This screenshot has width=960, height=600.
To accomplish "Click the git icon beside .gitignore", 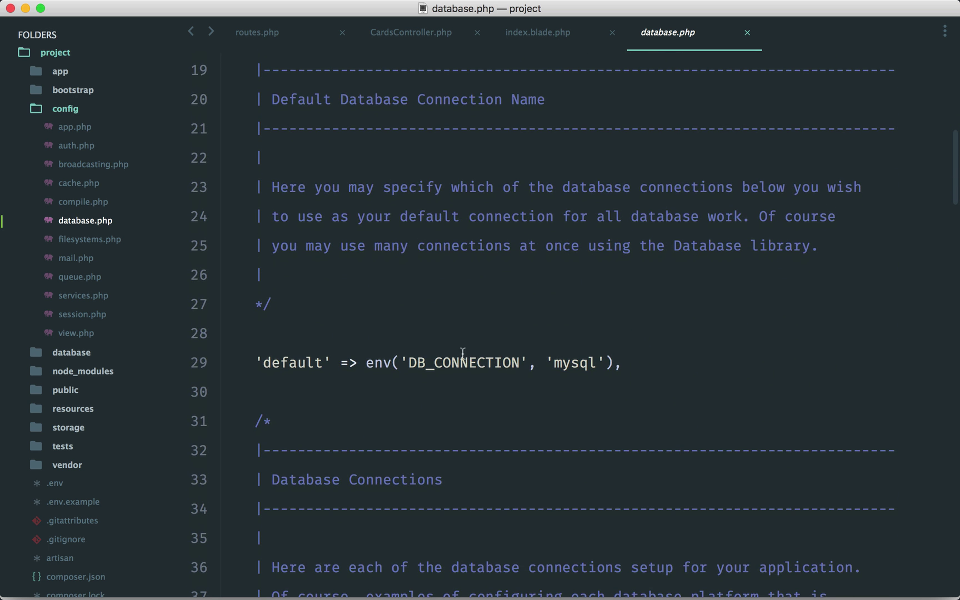I will tap(37, 539).
